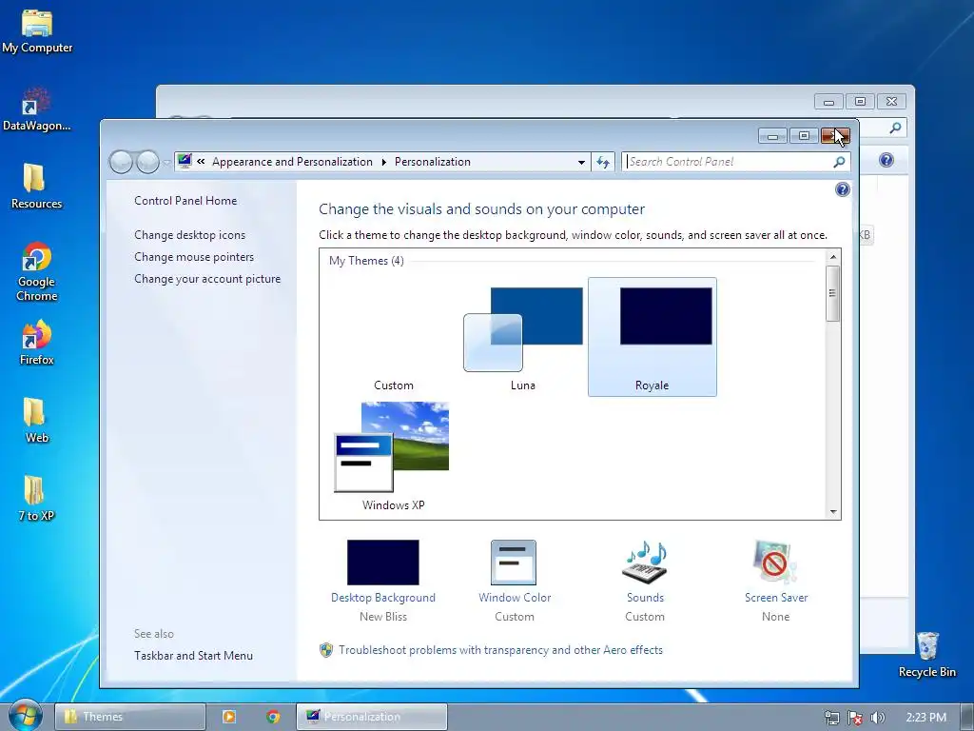The width and height of the screenshot is (974, 731).
Task: Open Desktop Background settings
Action: tap(383, 581)
